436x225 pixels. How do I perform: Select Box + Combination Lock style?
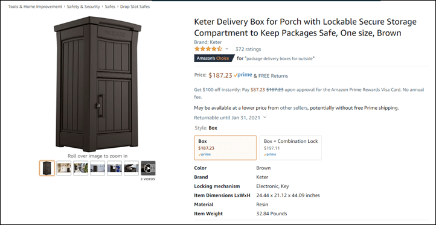point(290,148)
